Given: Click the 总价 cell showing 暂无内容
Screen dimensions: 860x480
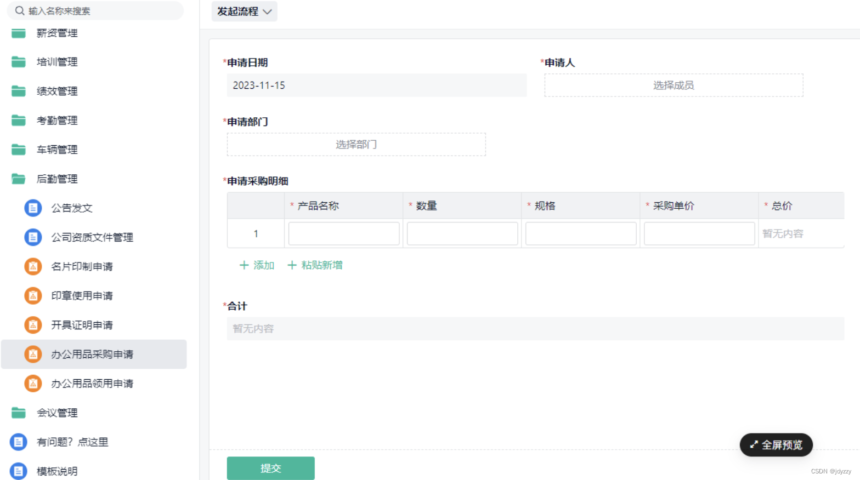Looking at the screenshot, I should point(801,233).
